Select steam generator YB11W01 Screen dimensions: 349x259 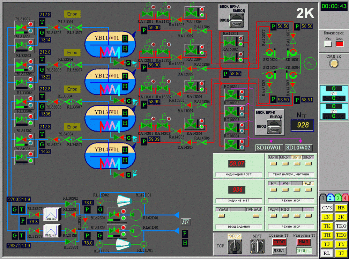(x=110, y=44)
